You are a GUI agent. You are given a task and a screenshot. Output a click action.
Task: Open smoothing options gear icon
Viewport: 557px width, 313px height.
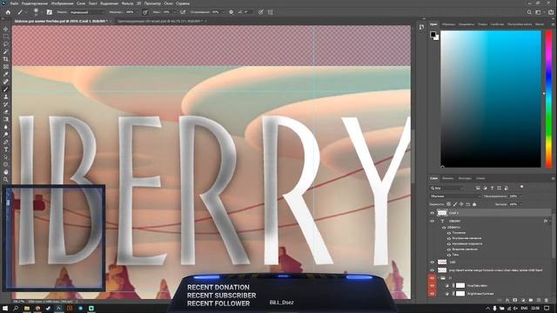click(x=232, y=12)
